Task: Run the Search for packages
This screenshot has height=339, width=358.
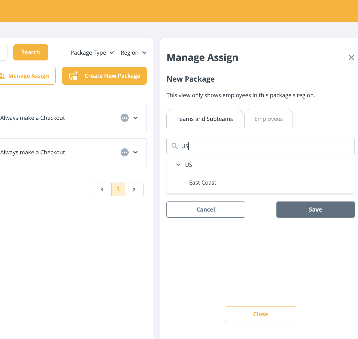Action: [x=31, y=52]
